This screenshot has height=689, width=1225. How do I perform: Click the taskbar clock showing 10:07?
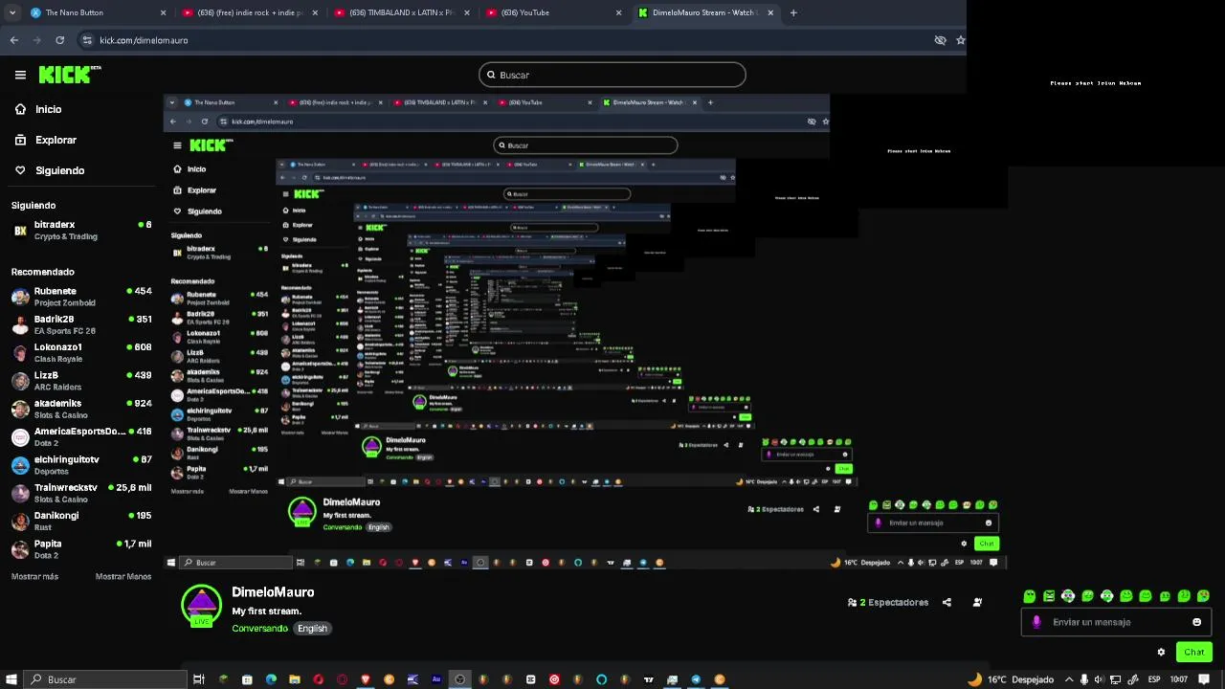point(1179,679)
